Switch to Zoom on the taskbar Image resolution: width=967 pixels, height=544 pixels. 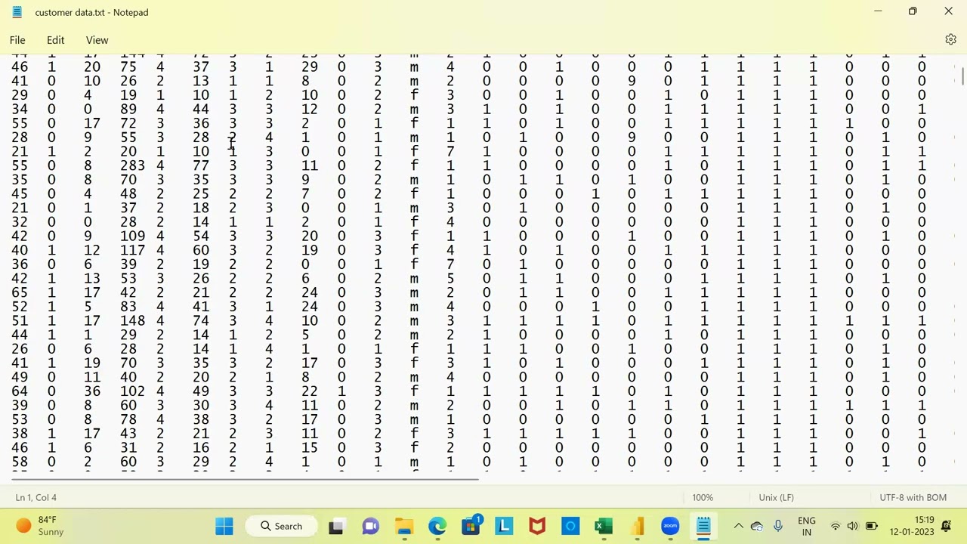point(670,526)
